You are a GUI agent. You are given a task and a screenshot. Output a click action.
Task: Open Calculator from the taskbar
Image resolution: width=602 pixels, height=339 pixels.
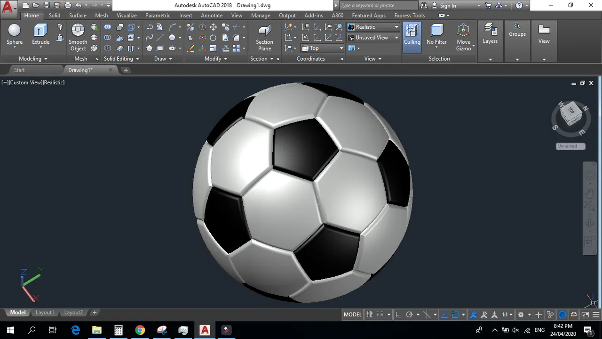pos(118,330)
